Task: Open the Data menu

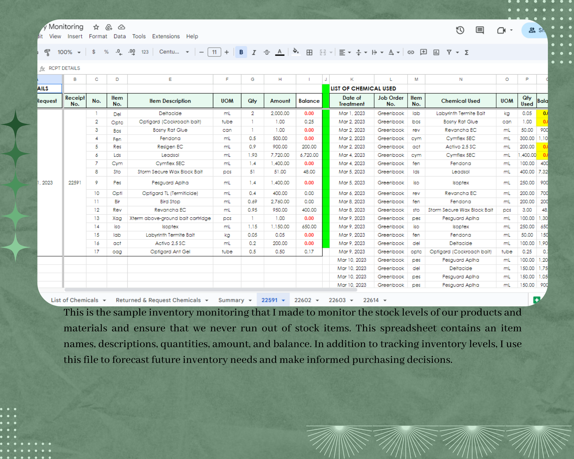Action: tap(120, 36)
